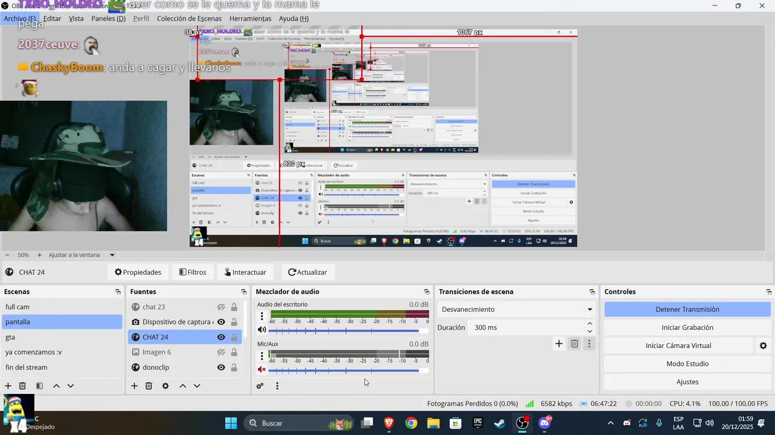The width and height of the screenshot is (775, 435).
Task: Add a new scene with plus icon
Action: point(8,386)
